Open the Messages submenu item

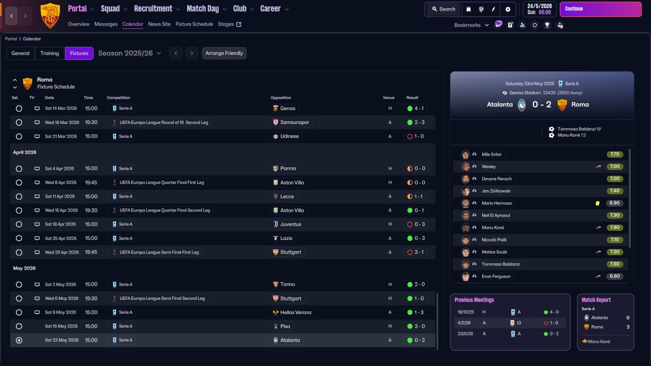point(106,24)
